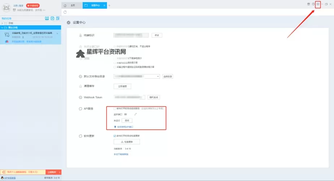Viewport: 334px width, 181px height.
Task: Enable auto-start API service checkbox
Action: click(x=115, y=109)
